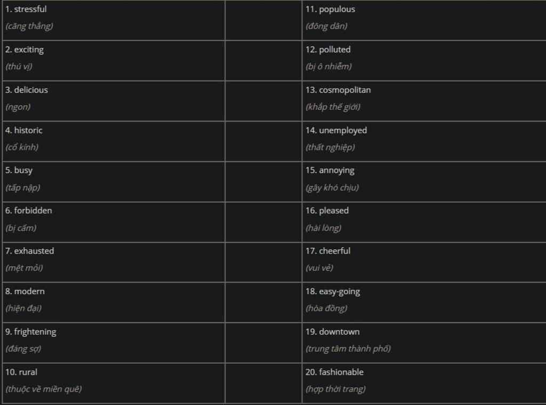
Task: Click the word "stressful" in row 1
Action: click(30, 9)
